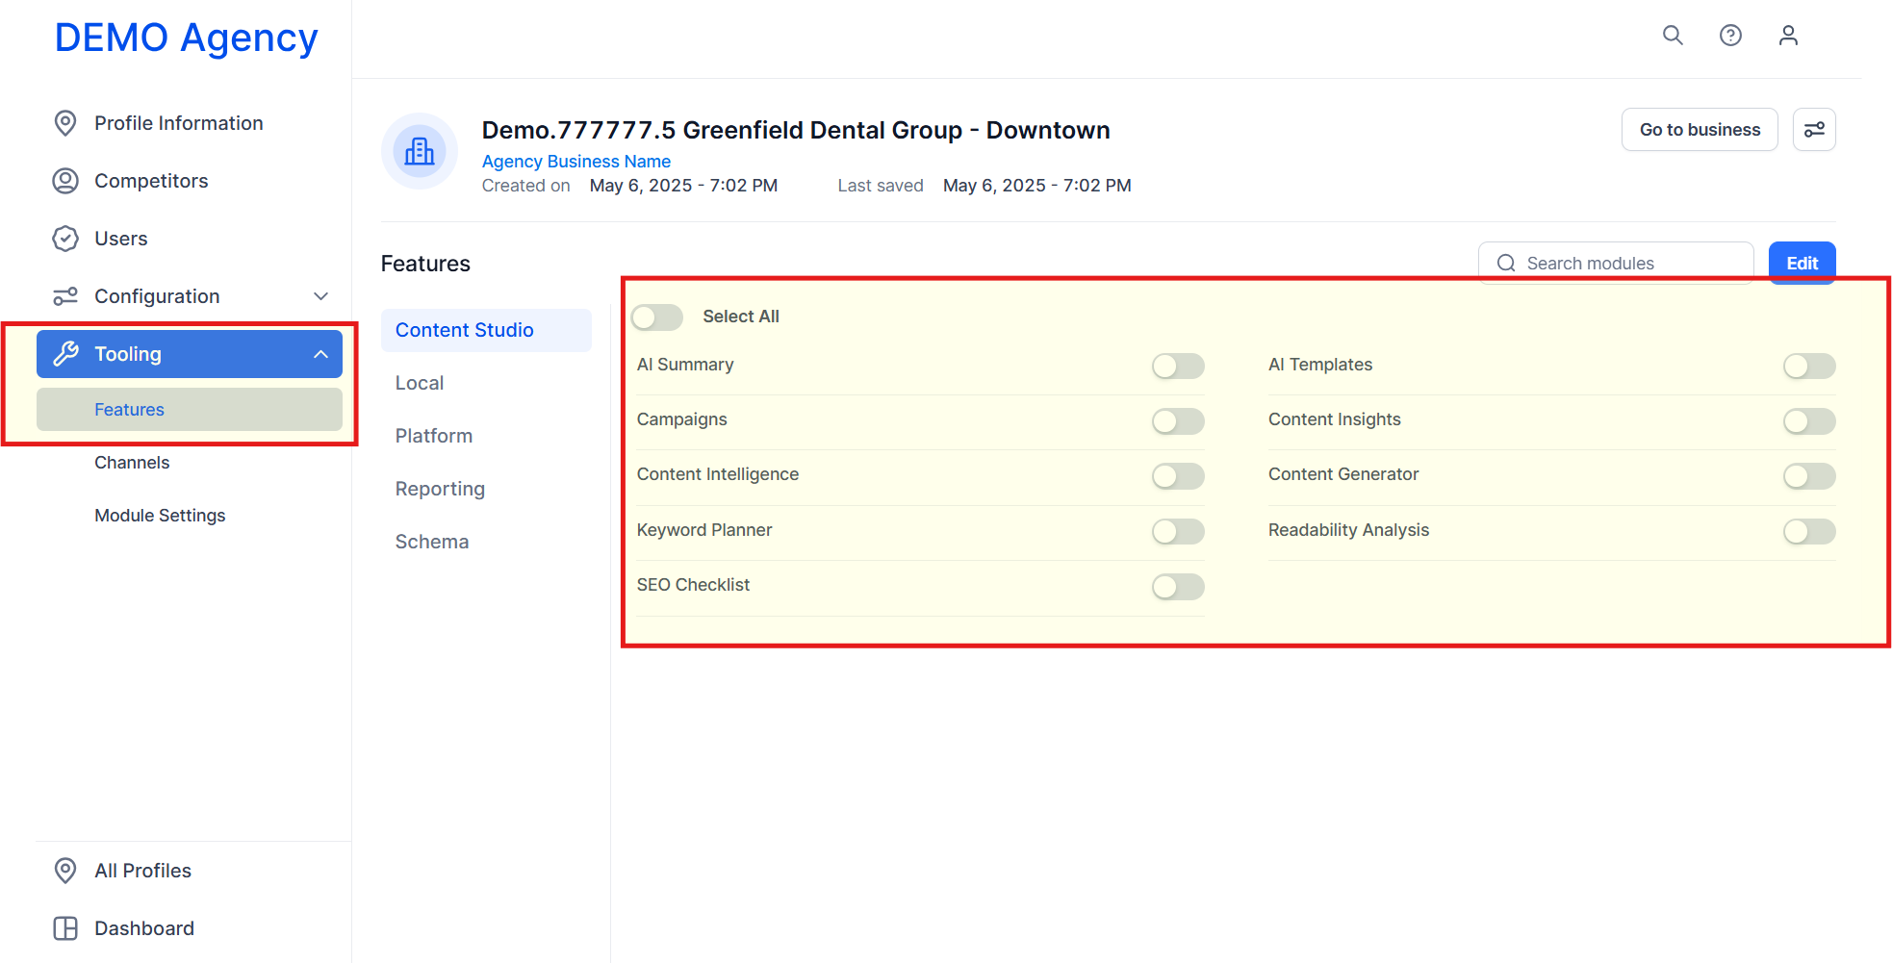Click the search magnifier icon in header

pos(1673,36)
